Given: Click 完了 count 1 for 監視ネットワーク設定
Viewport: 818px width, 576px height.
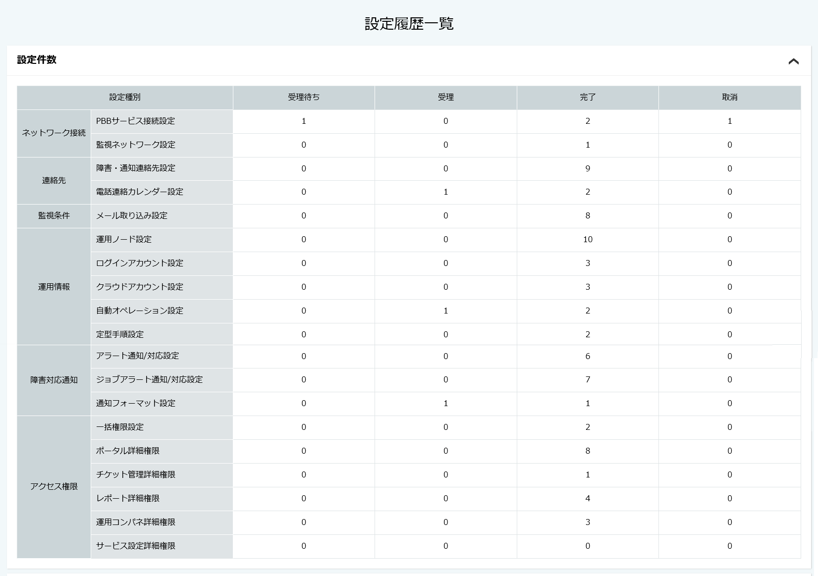Looking at the screenshot, I should pos(588,145).
